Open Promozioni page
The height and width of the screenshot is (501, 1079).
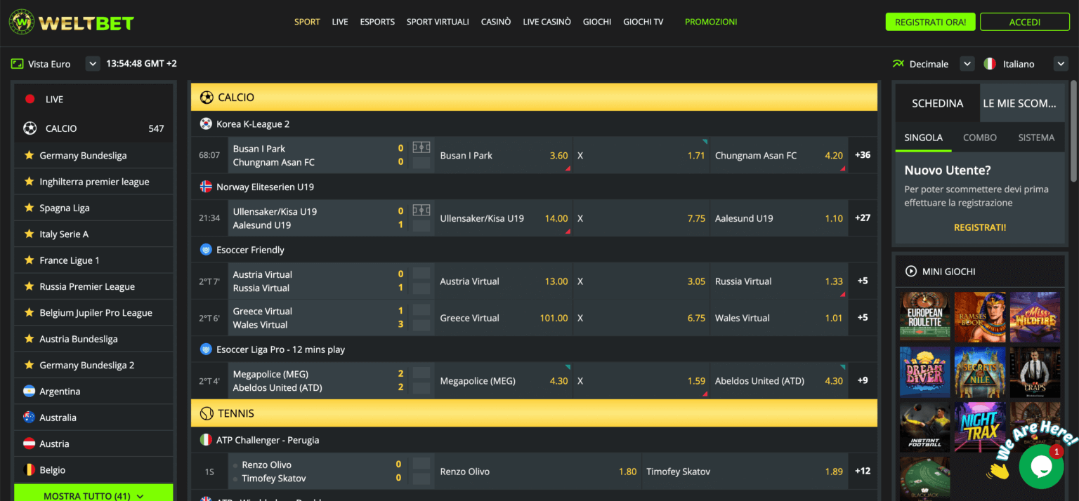(x=711, y=22)
